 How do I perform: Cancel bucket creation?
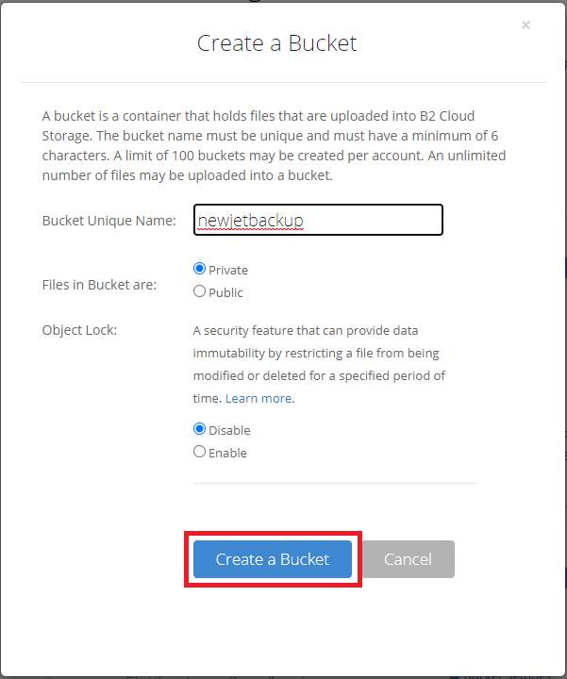[x=408, y=559]
